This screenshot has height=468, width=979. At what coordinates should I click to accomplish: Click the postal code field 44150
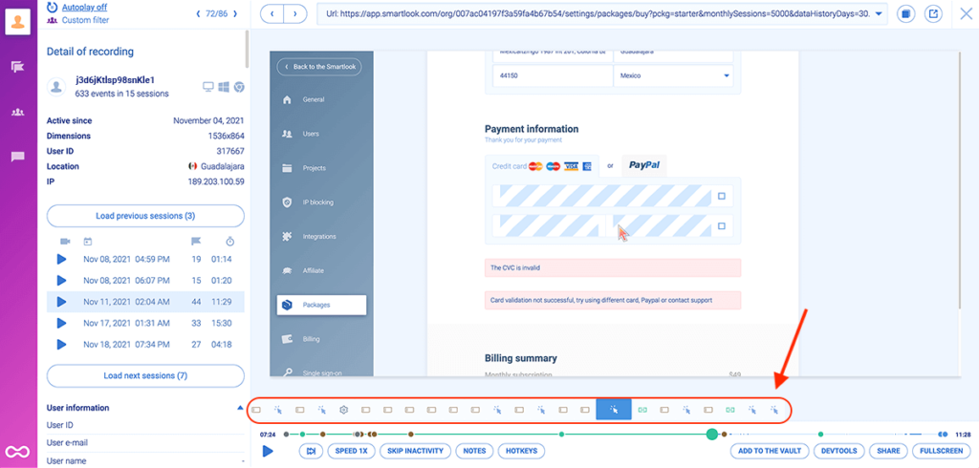553,76
